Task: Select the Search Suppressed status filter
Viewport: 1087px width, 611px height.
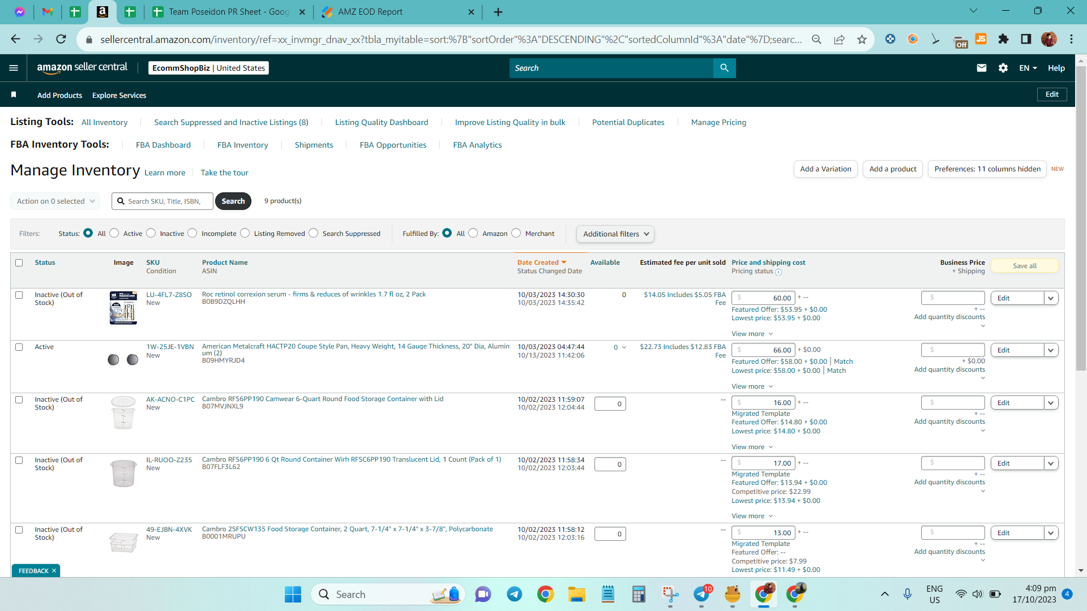Action: (314, 233)
